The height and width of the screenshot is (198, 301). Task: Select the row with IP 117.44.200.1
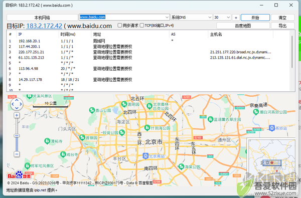coord(148,47)
